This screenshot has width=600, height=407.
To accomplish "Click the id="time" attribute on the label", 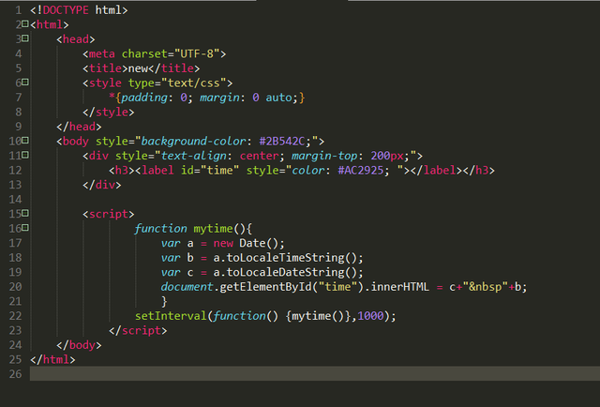I will pos(210,171).
